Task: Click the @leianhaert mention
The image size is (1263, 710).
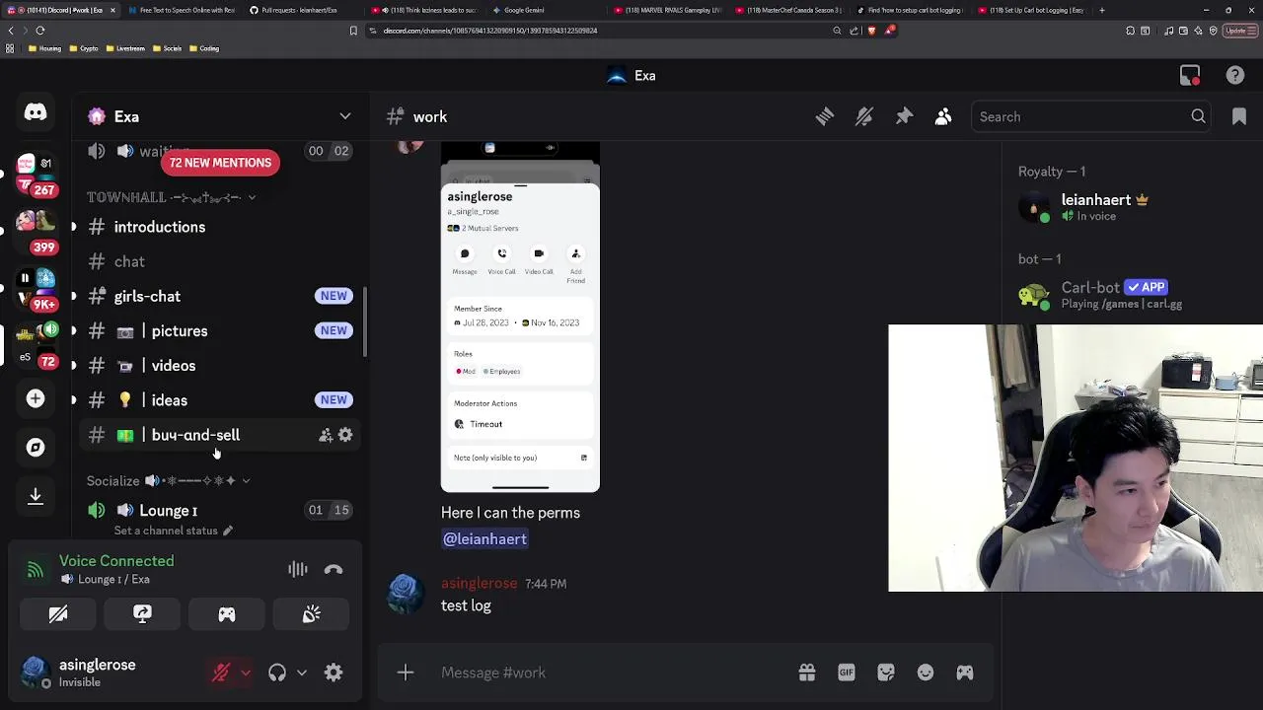Action: tap(484, 538)
